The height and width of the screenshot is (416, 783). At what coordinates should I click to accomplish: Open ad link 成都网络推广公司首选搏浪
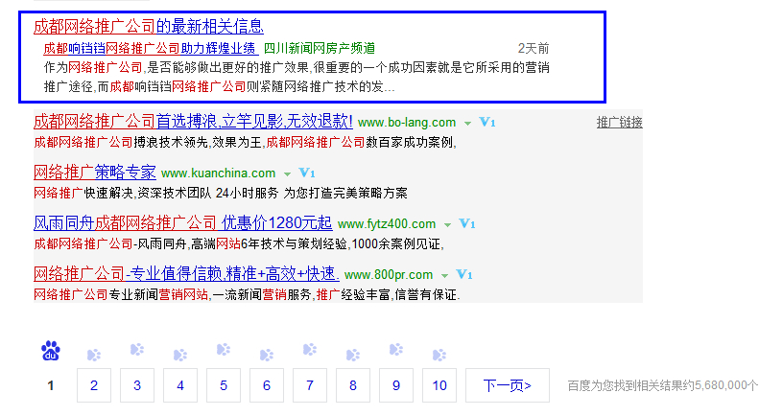193,121
